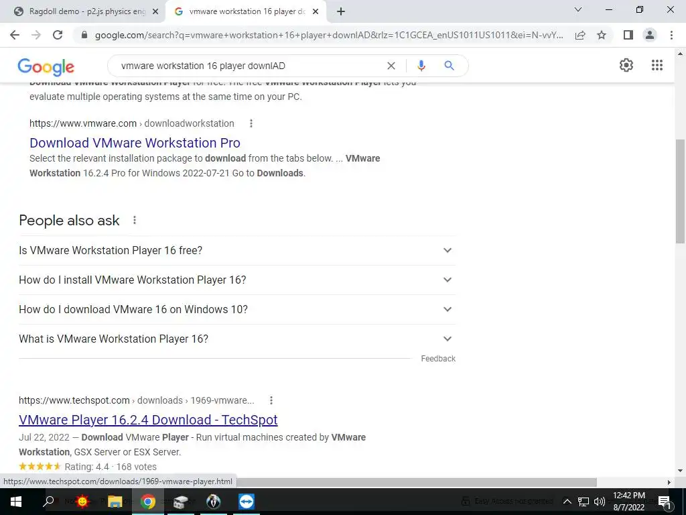Image resolution: width=686 pixels, height=515 pixels.
Task: Open the network tray icon
Action: click(x=584, y=502)
